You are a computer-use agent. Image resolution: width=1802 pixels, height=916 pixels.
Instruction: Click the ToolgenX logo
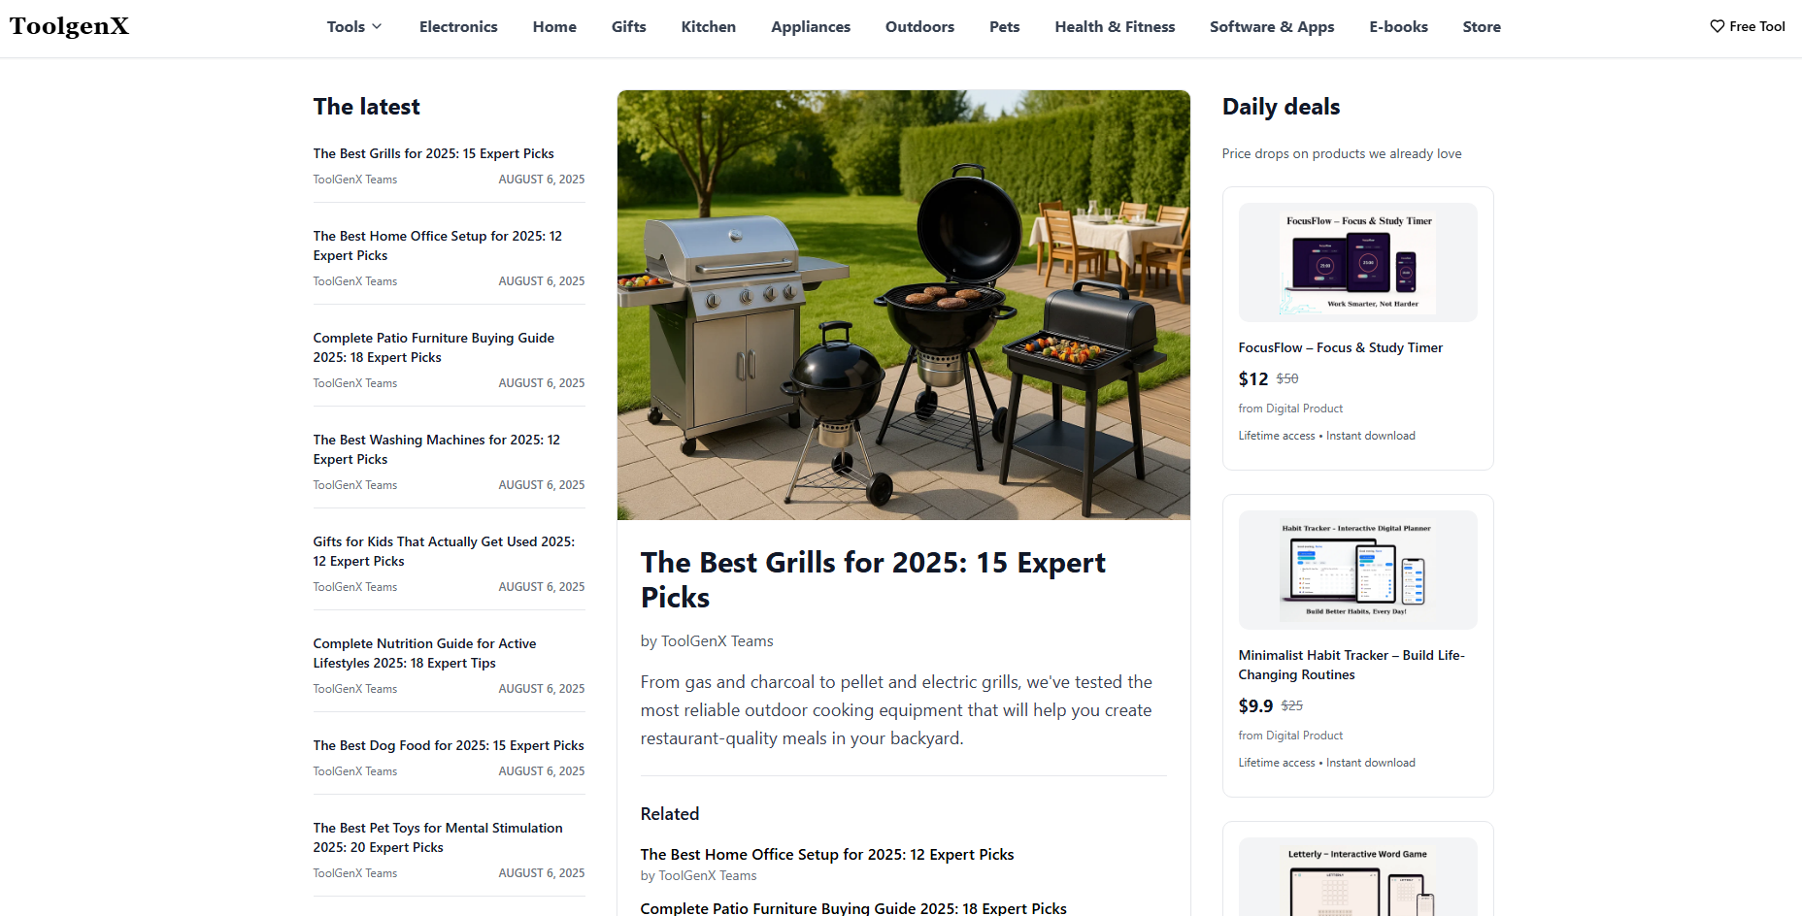click(69, 26)
